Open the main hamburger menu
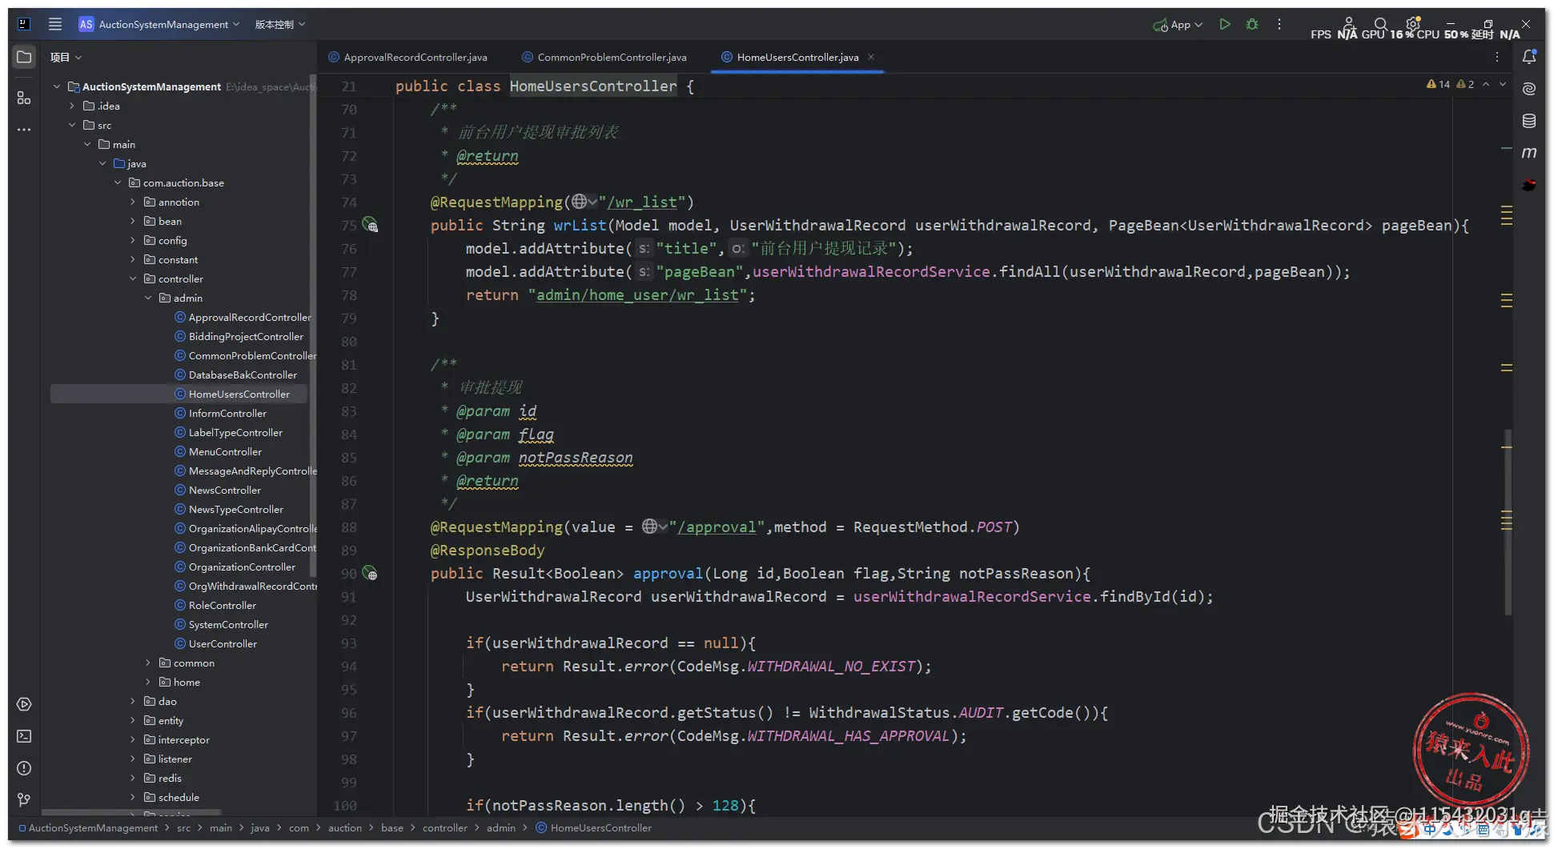The width and height of the screenshot is (1554, 849). point(55,24)
